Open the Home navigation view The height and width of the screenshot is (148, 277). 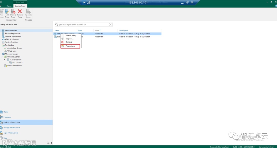[6, 112]
